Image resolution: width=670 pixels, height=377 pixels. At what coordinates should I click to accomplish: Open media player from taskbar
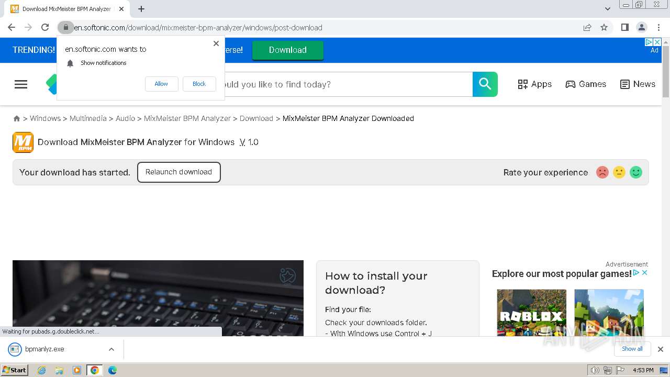point(77,370)
